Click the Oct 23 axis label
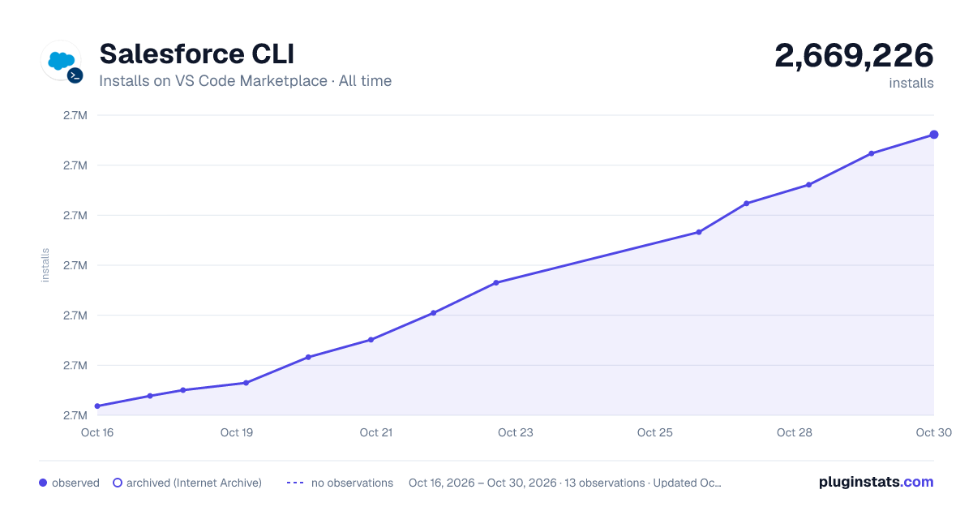The height and width of the screenshot is (511, 973). click(x=516, y=432)
